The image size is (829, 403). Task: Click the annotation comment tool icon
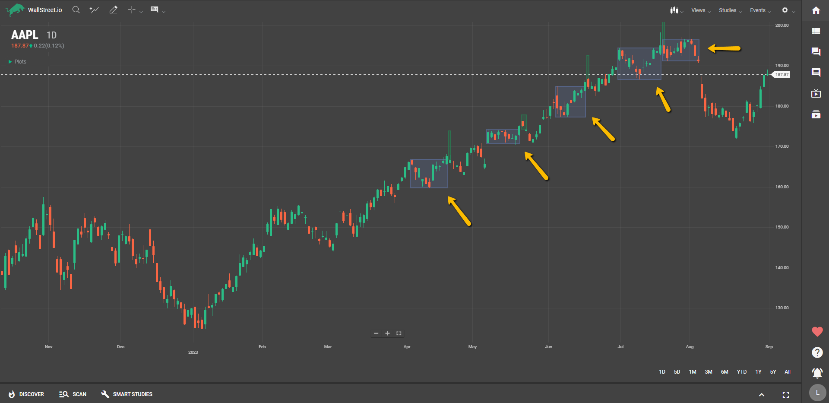tap(154, 10)
